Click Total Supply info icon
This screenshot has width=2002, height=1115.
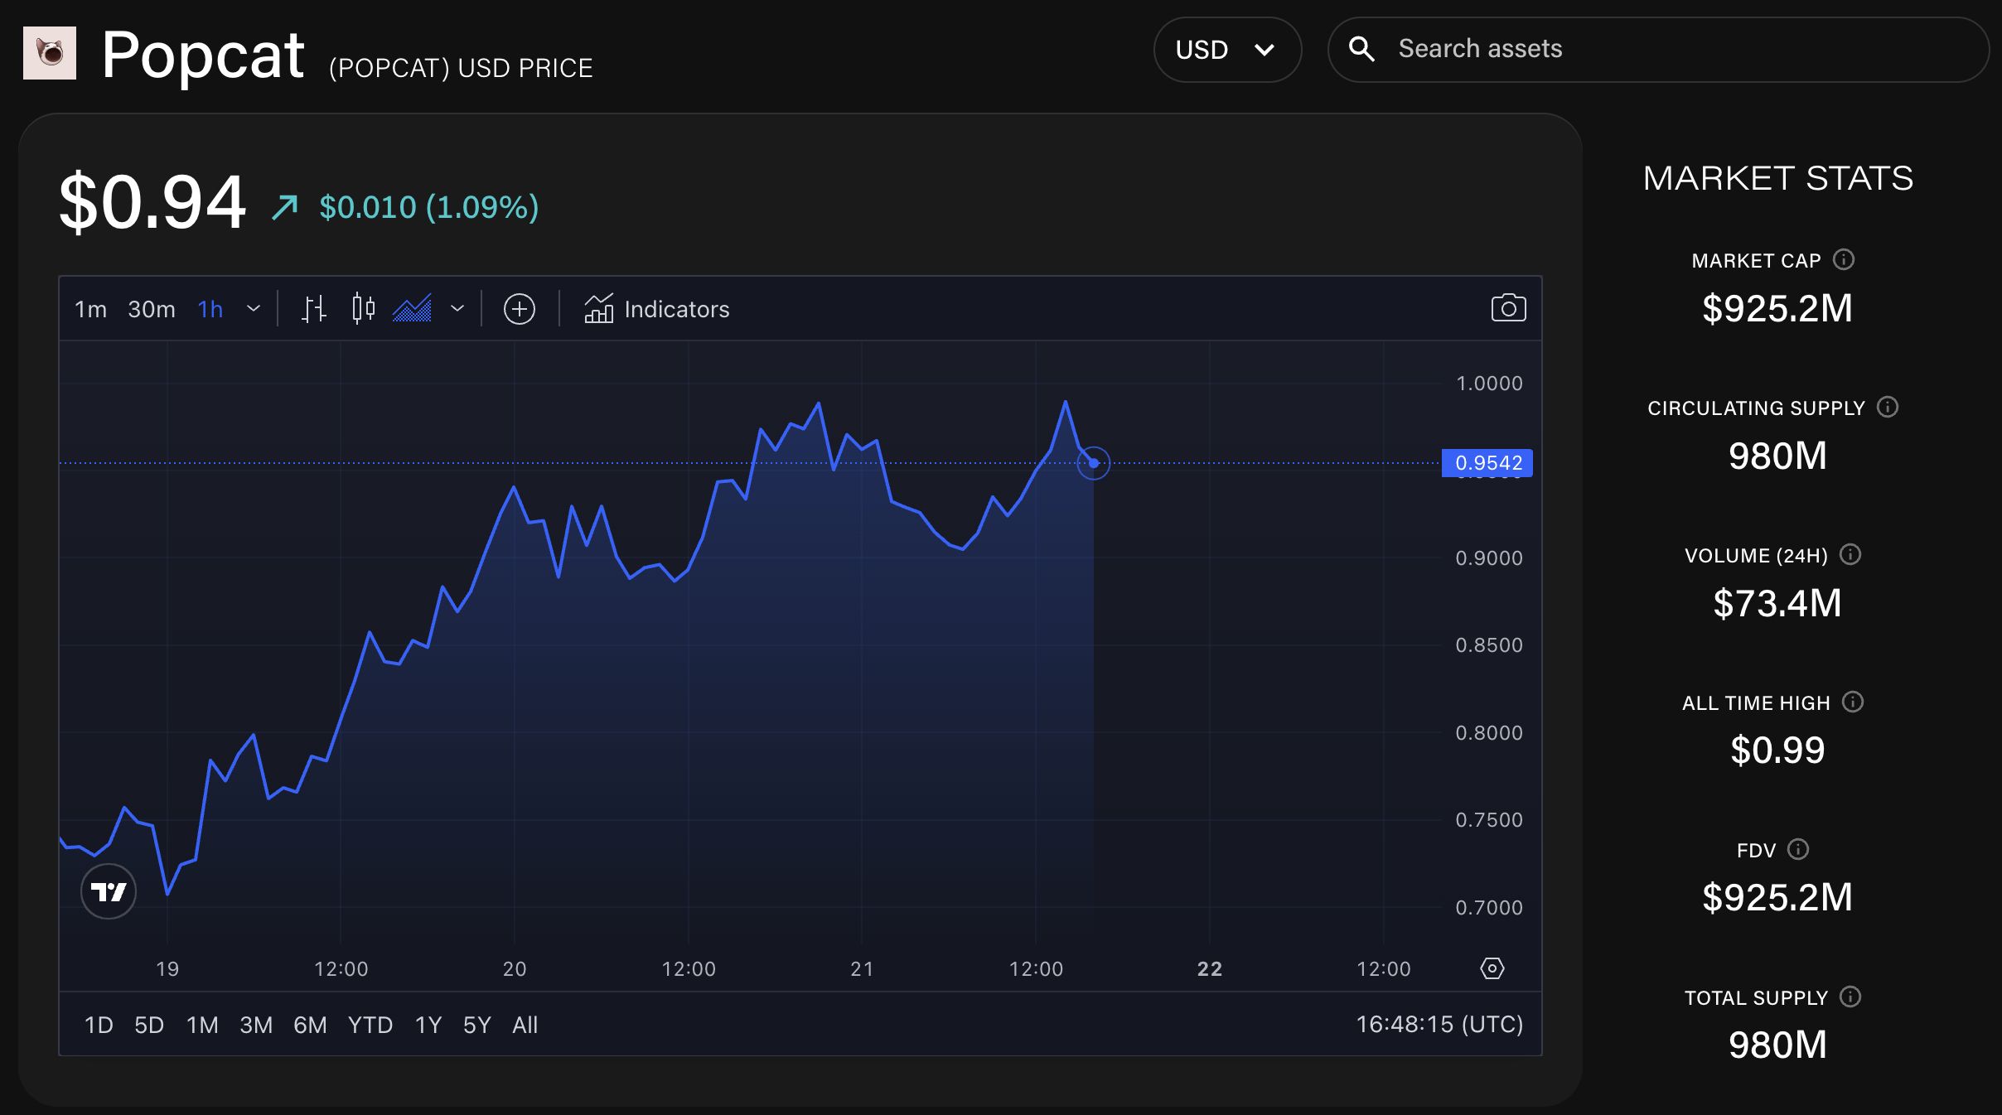tap(1850, 997)
